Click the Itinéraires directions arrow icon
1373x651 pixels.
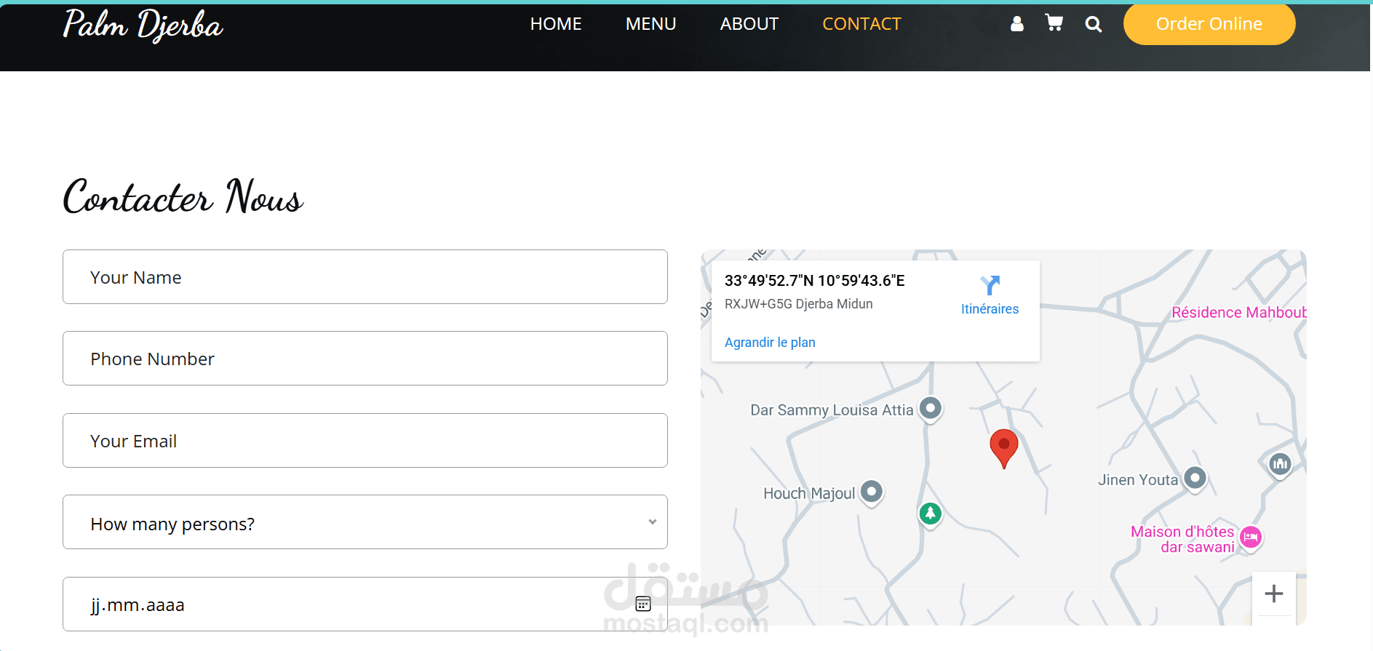[990, 284]
